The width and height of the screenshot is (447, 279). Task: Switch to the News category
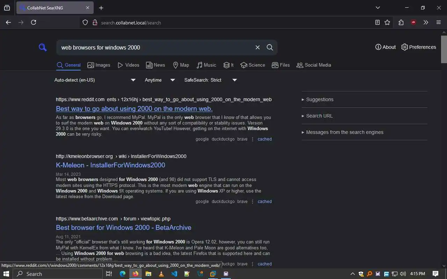point(155,65)
